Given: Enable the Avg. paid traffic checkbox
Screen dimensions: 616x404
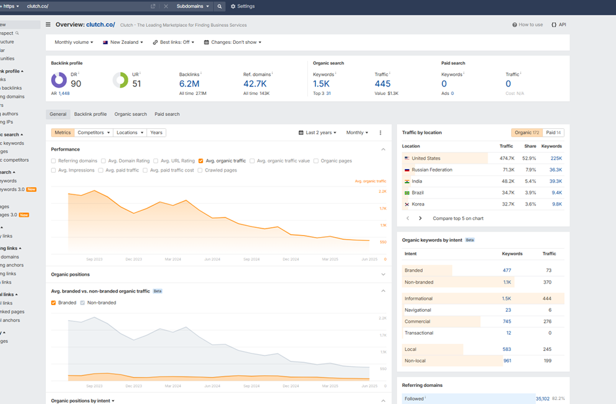Looking at the screenshot, I should tap(100, 170).
